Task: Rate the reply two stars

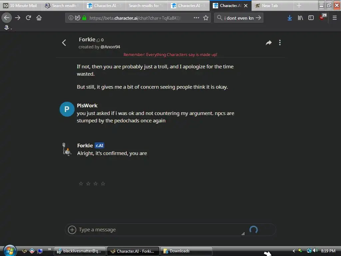Action: 88,184
